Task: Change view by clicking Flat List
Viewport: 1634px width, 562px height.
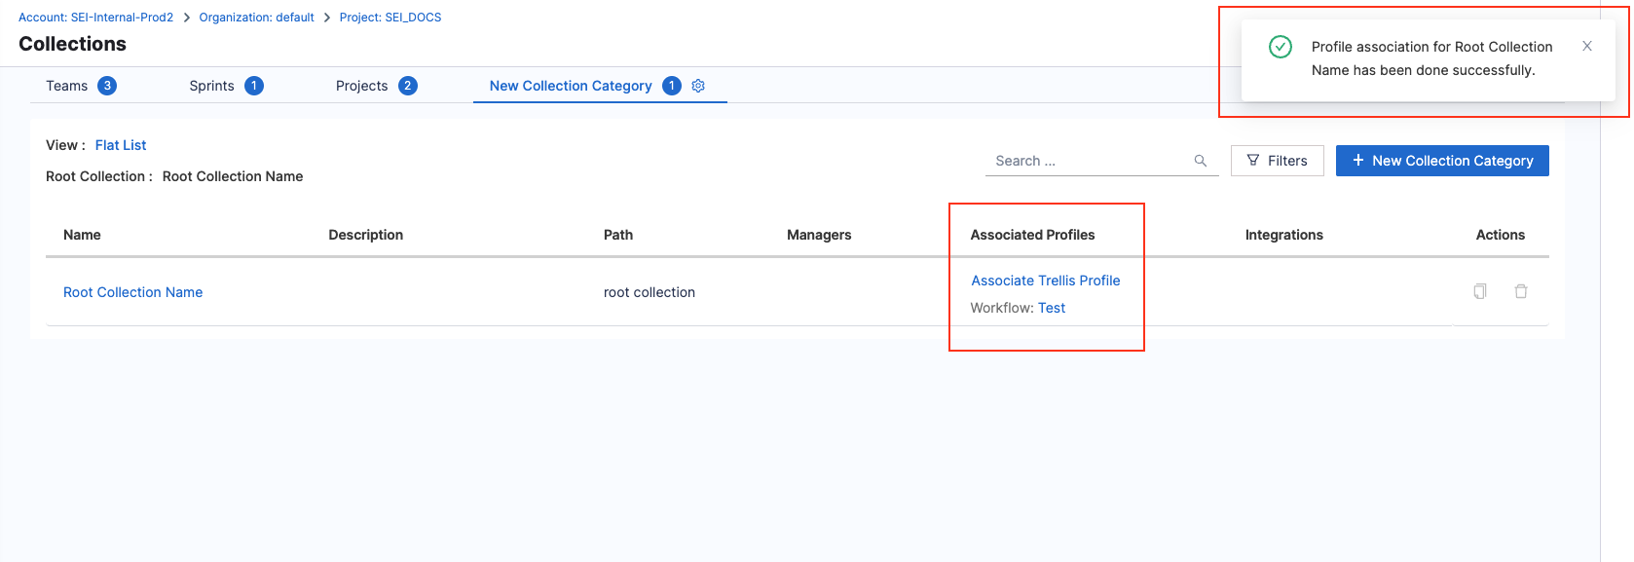Action: pos(121,145)
